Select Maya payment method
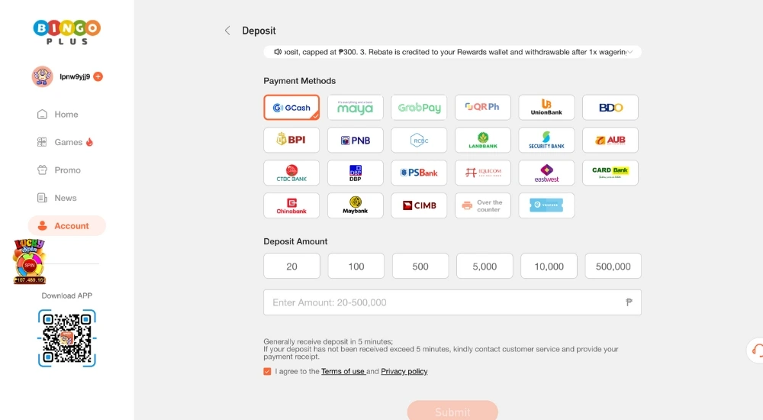763x420 pixels. click(356, 107)
